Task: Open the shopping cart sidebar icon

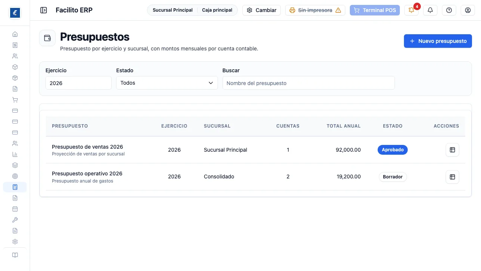Action: click(15, 100)
